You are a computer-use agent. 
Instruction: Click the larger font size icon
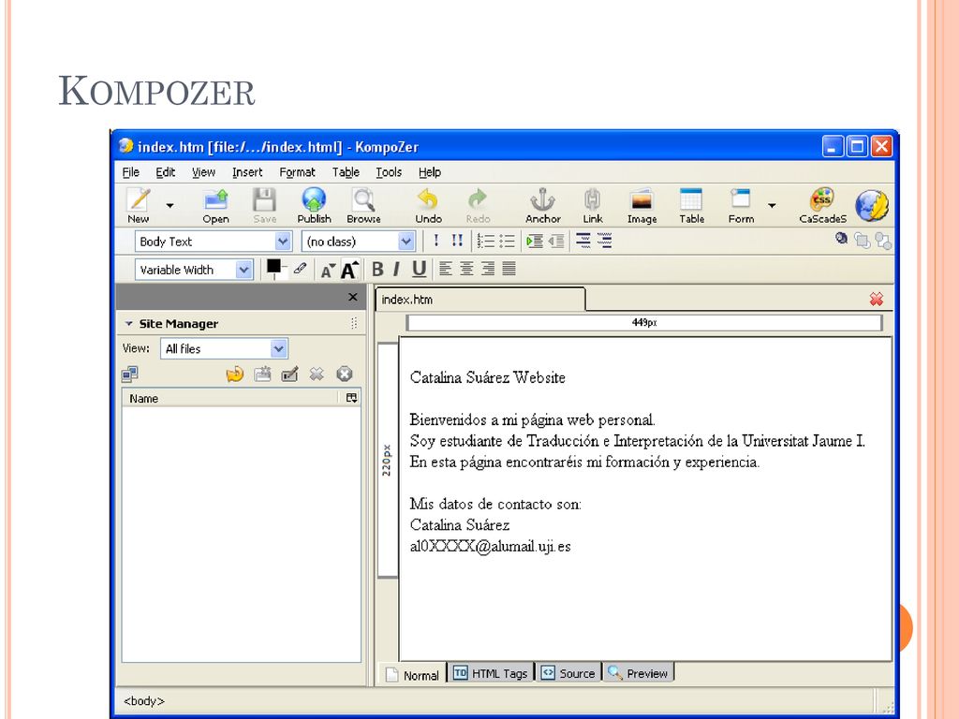(x=349, y=270)
